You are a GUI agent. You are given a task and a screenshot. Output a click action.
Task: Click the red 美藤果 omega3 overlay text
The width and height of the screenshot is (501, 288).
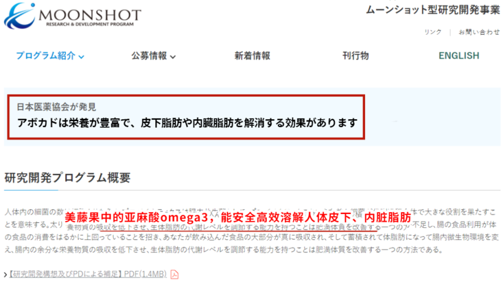pos(237,218)
